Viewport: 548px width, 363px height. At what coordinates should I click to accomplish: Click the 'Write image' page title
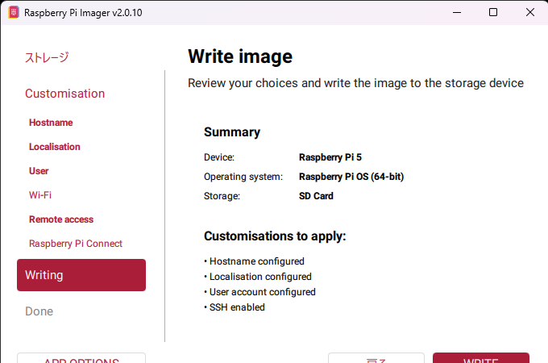[240, 56]
